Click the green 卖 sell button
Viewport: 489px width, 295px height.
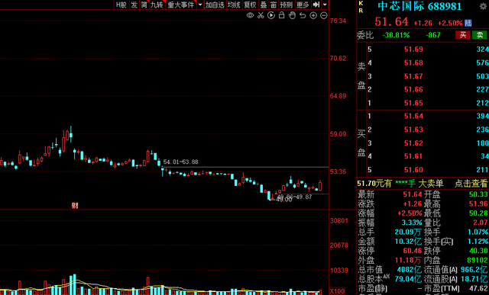coord(480,35)
